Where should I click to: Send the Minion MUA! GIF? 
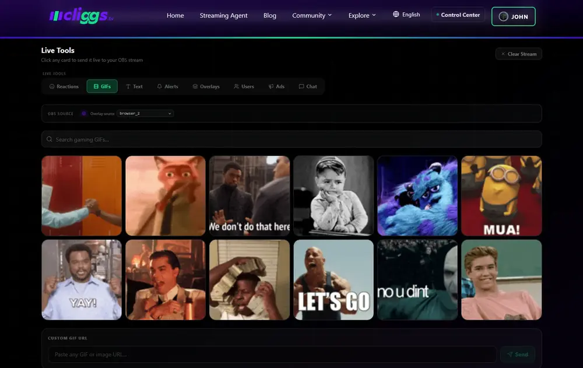(501, 196)
